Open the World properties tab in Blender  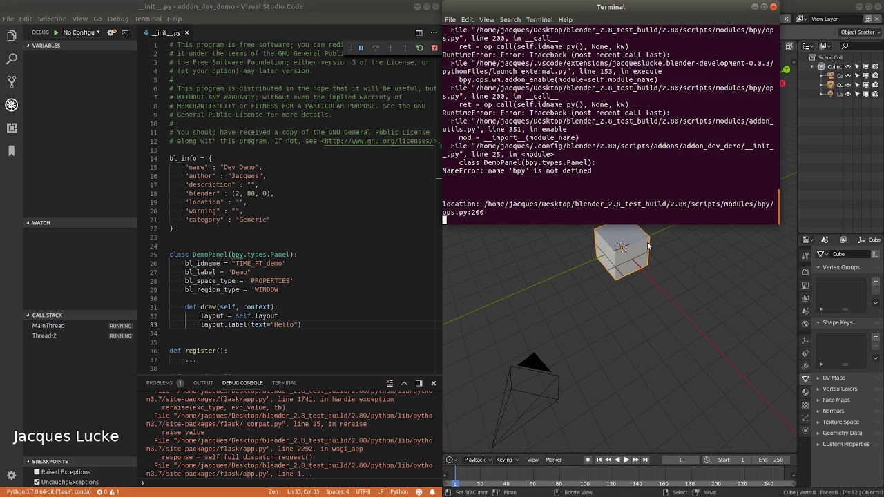click(805, 324)
